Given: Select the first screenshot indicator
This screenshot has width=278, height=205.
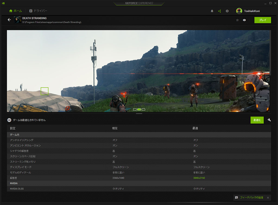Looking at the screenshot, I should pos(135,109).
